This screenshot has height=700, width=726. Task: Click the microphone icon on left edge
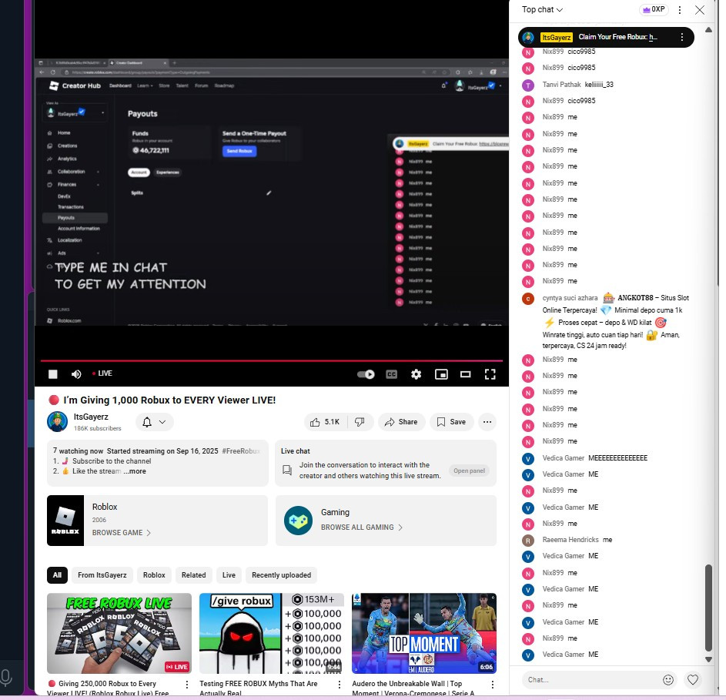point(6,678)
